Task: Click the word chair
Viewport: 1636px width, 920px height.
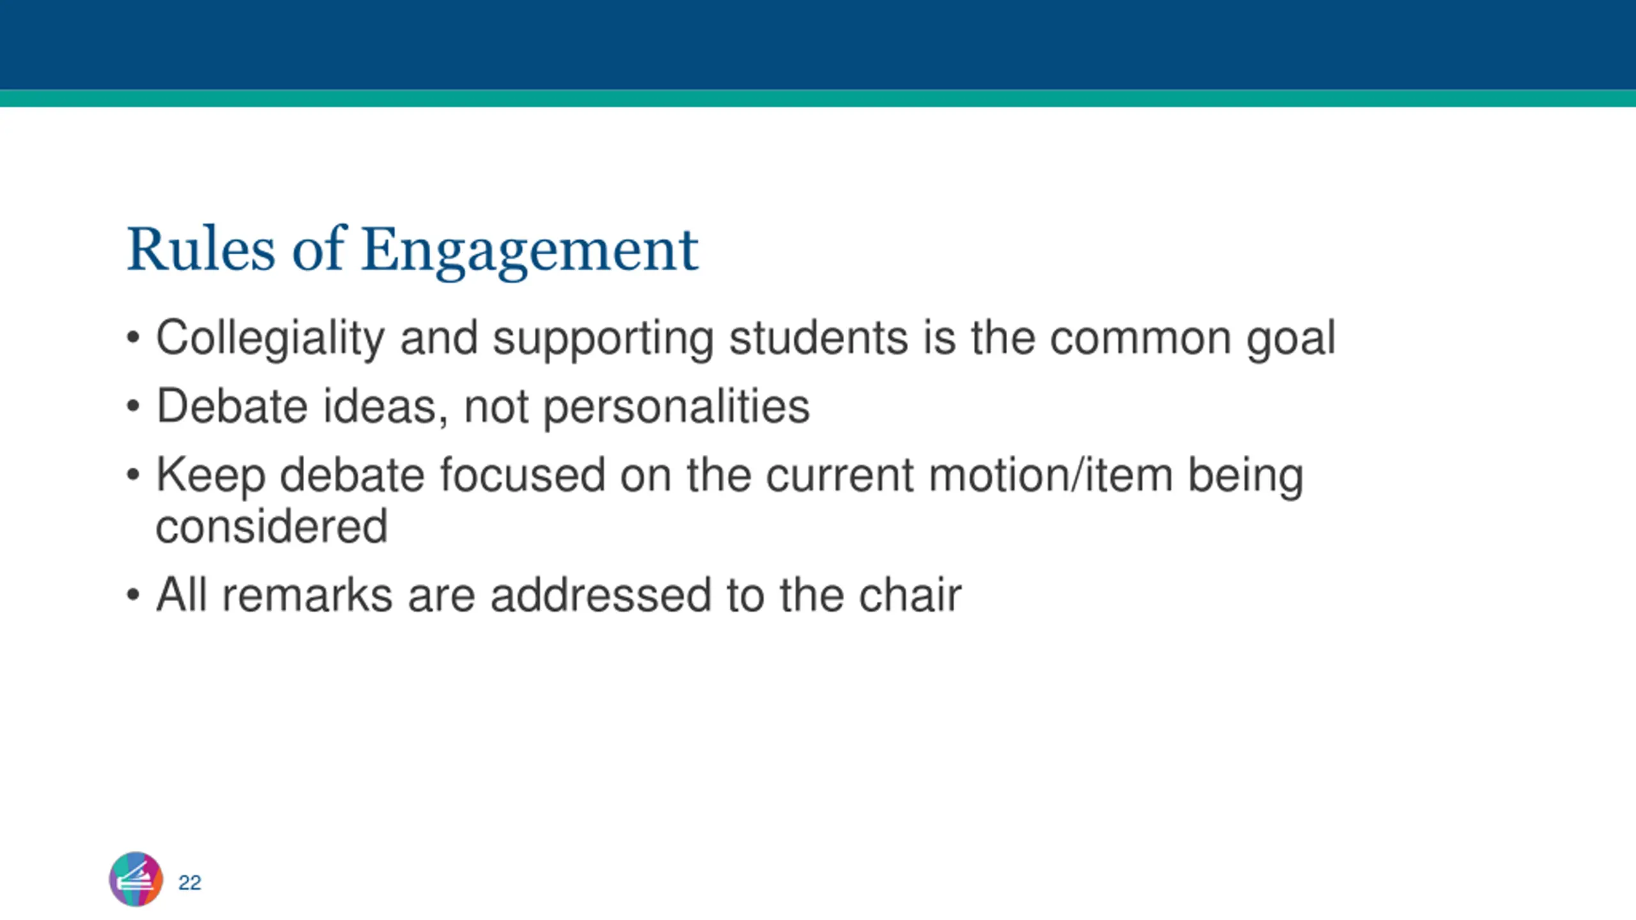Action: pos(910,595)
